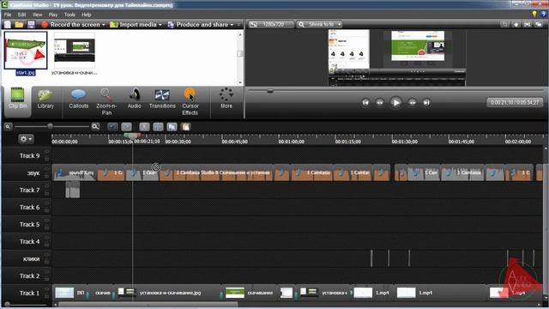Open the Cursor Effects tool

point(190,102)
